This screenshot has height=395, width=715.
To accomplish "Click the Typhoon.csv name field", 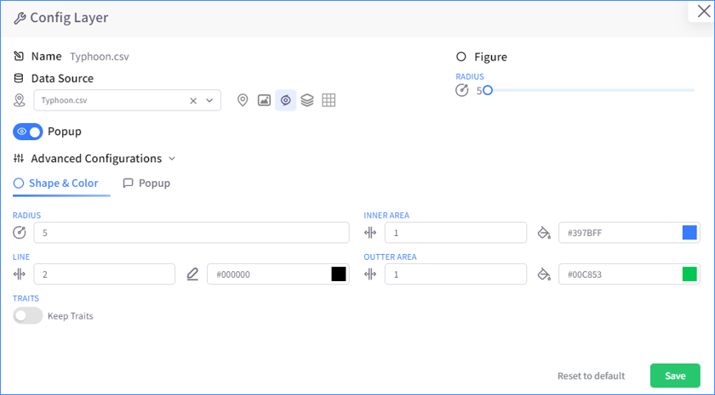I will [100, 56].
